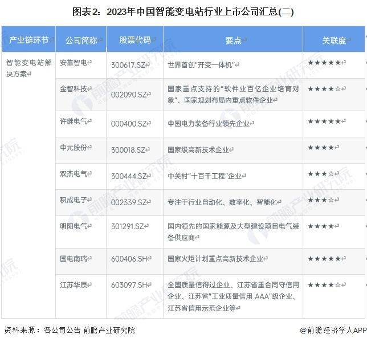
Task: Click the @前瞻经济学人APP credit
Action: pos(333,330)
